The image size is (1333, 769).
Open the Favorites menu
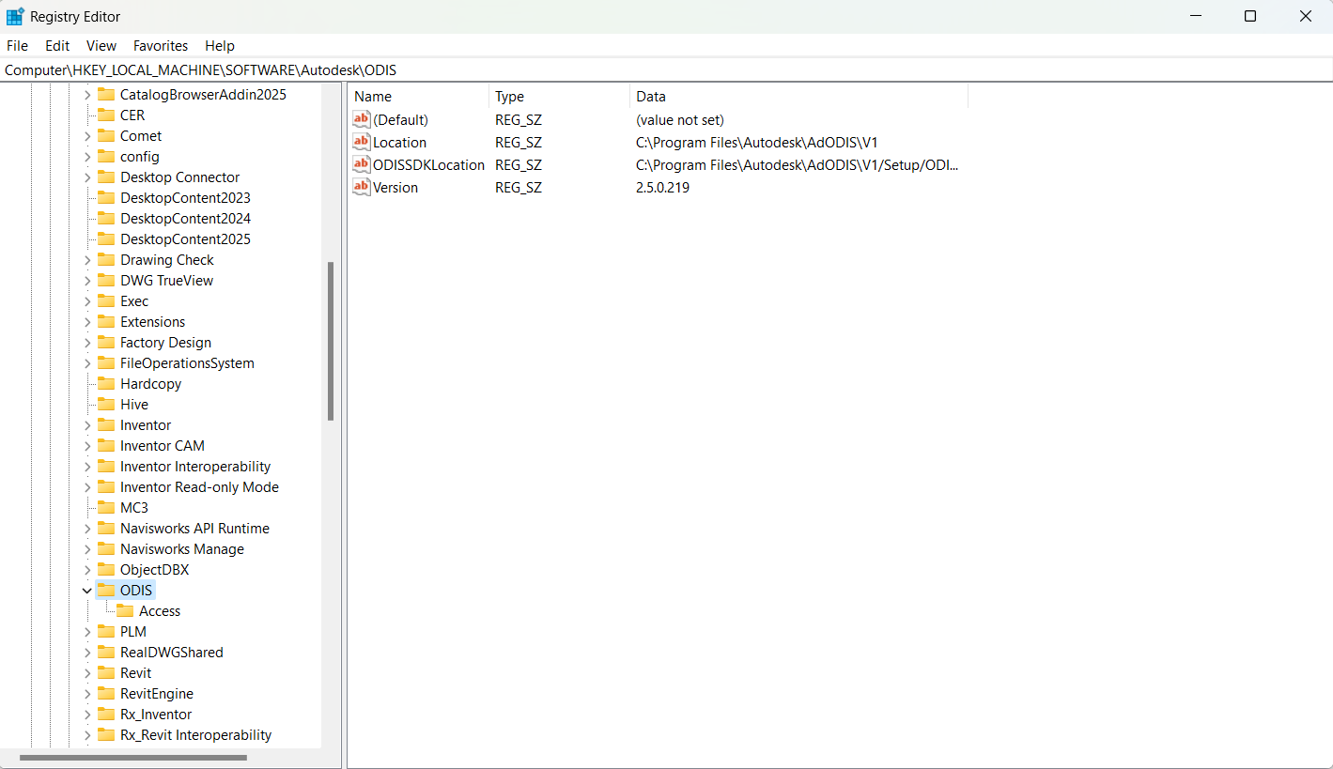(x=161, y=45)
